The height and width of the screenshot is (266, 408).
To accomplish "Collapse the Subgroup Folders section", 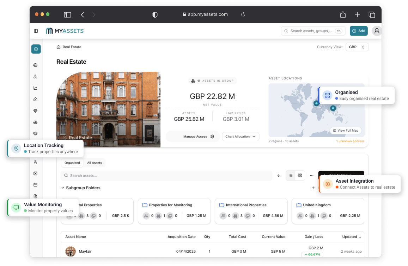I will coord(63,188).
